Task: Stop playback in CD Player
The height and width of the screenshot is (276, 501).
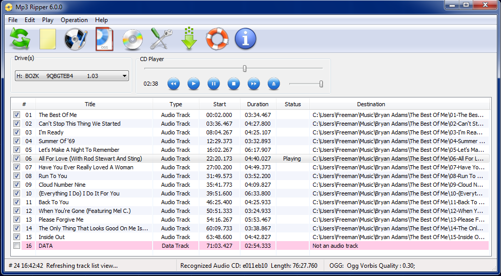Action: (x=234, y=84)
